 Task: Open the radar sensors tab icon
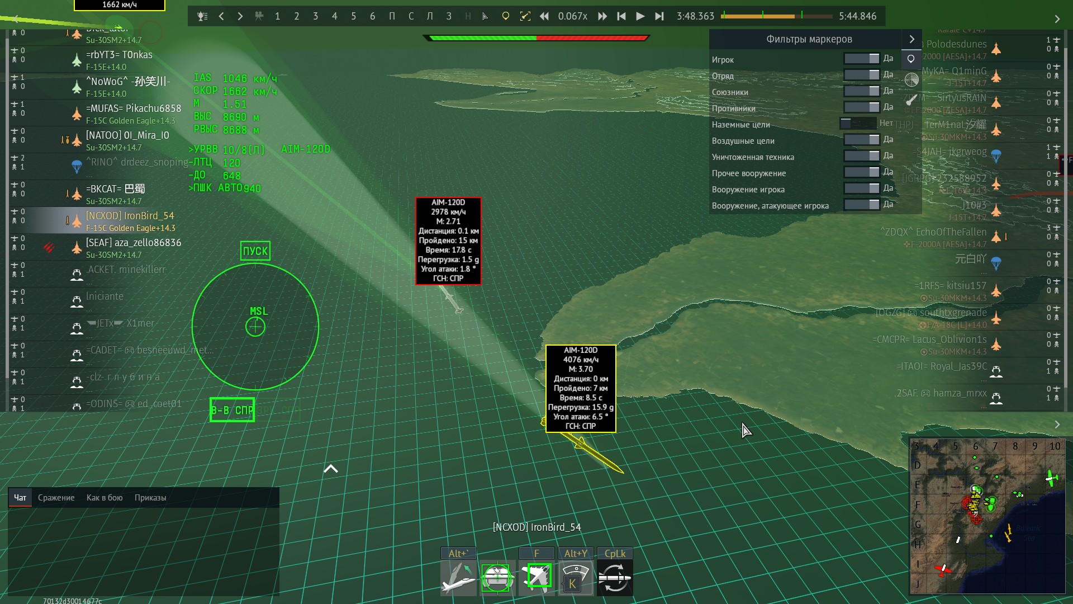pos(911,79)
